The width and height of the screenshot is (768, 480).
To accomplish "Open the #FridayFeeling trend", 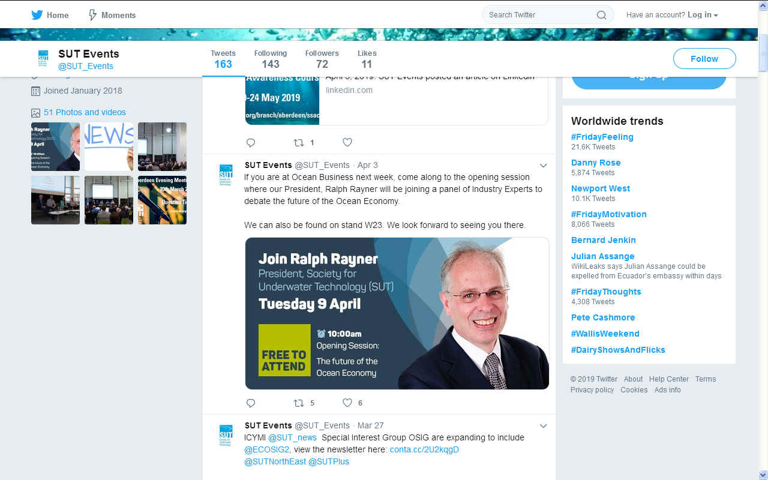I will point(602,137).
